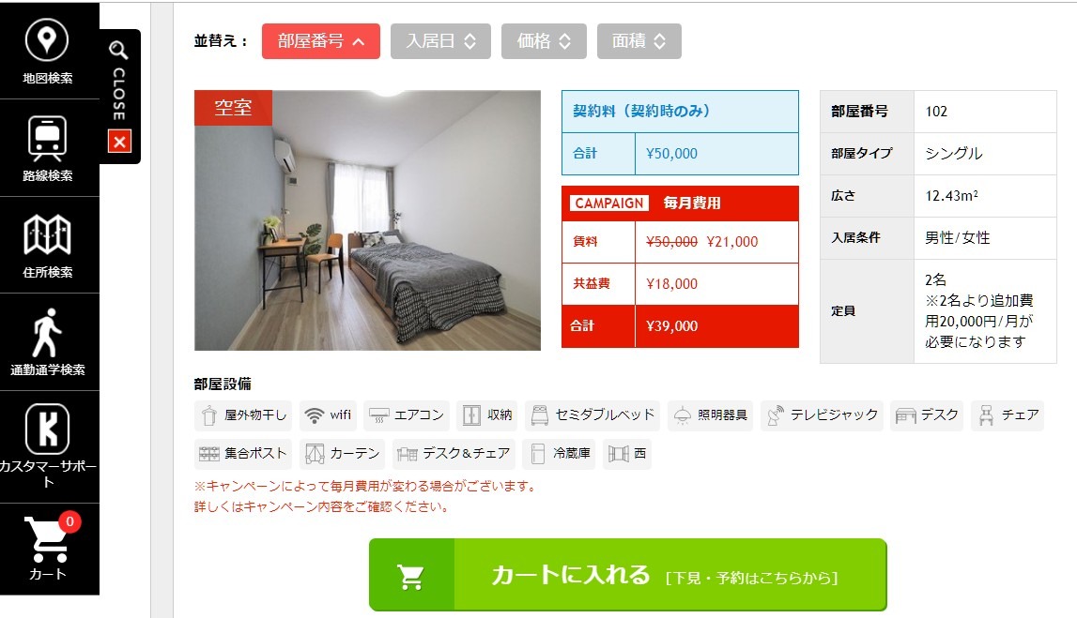This screenshot has height=618, width=1077.
Task: Click the エアコン amenity tag
Action: click(x=407, y=415)
